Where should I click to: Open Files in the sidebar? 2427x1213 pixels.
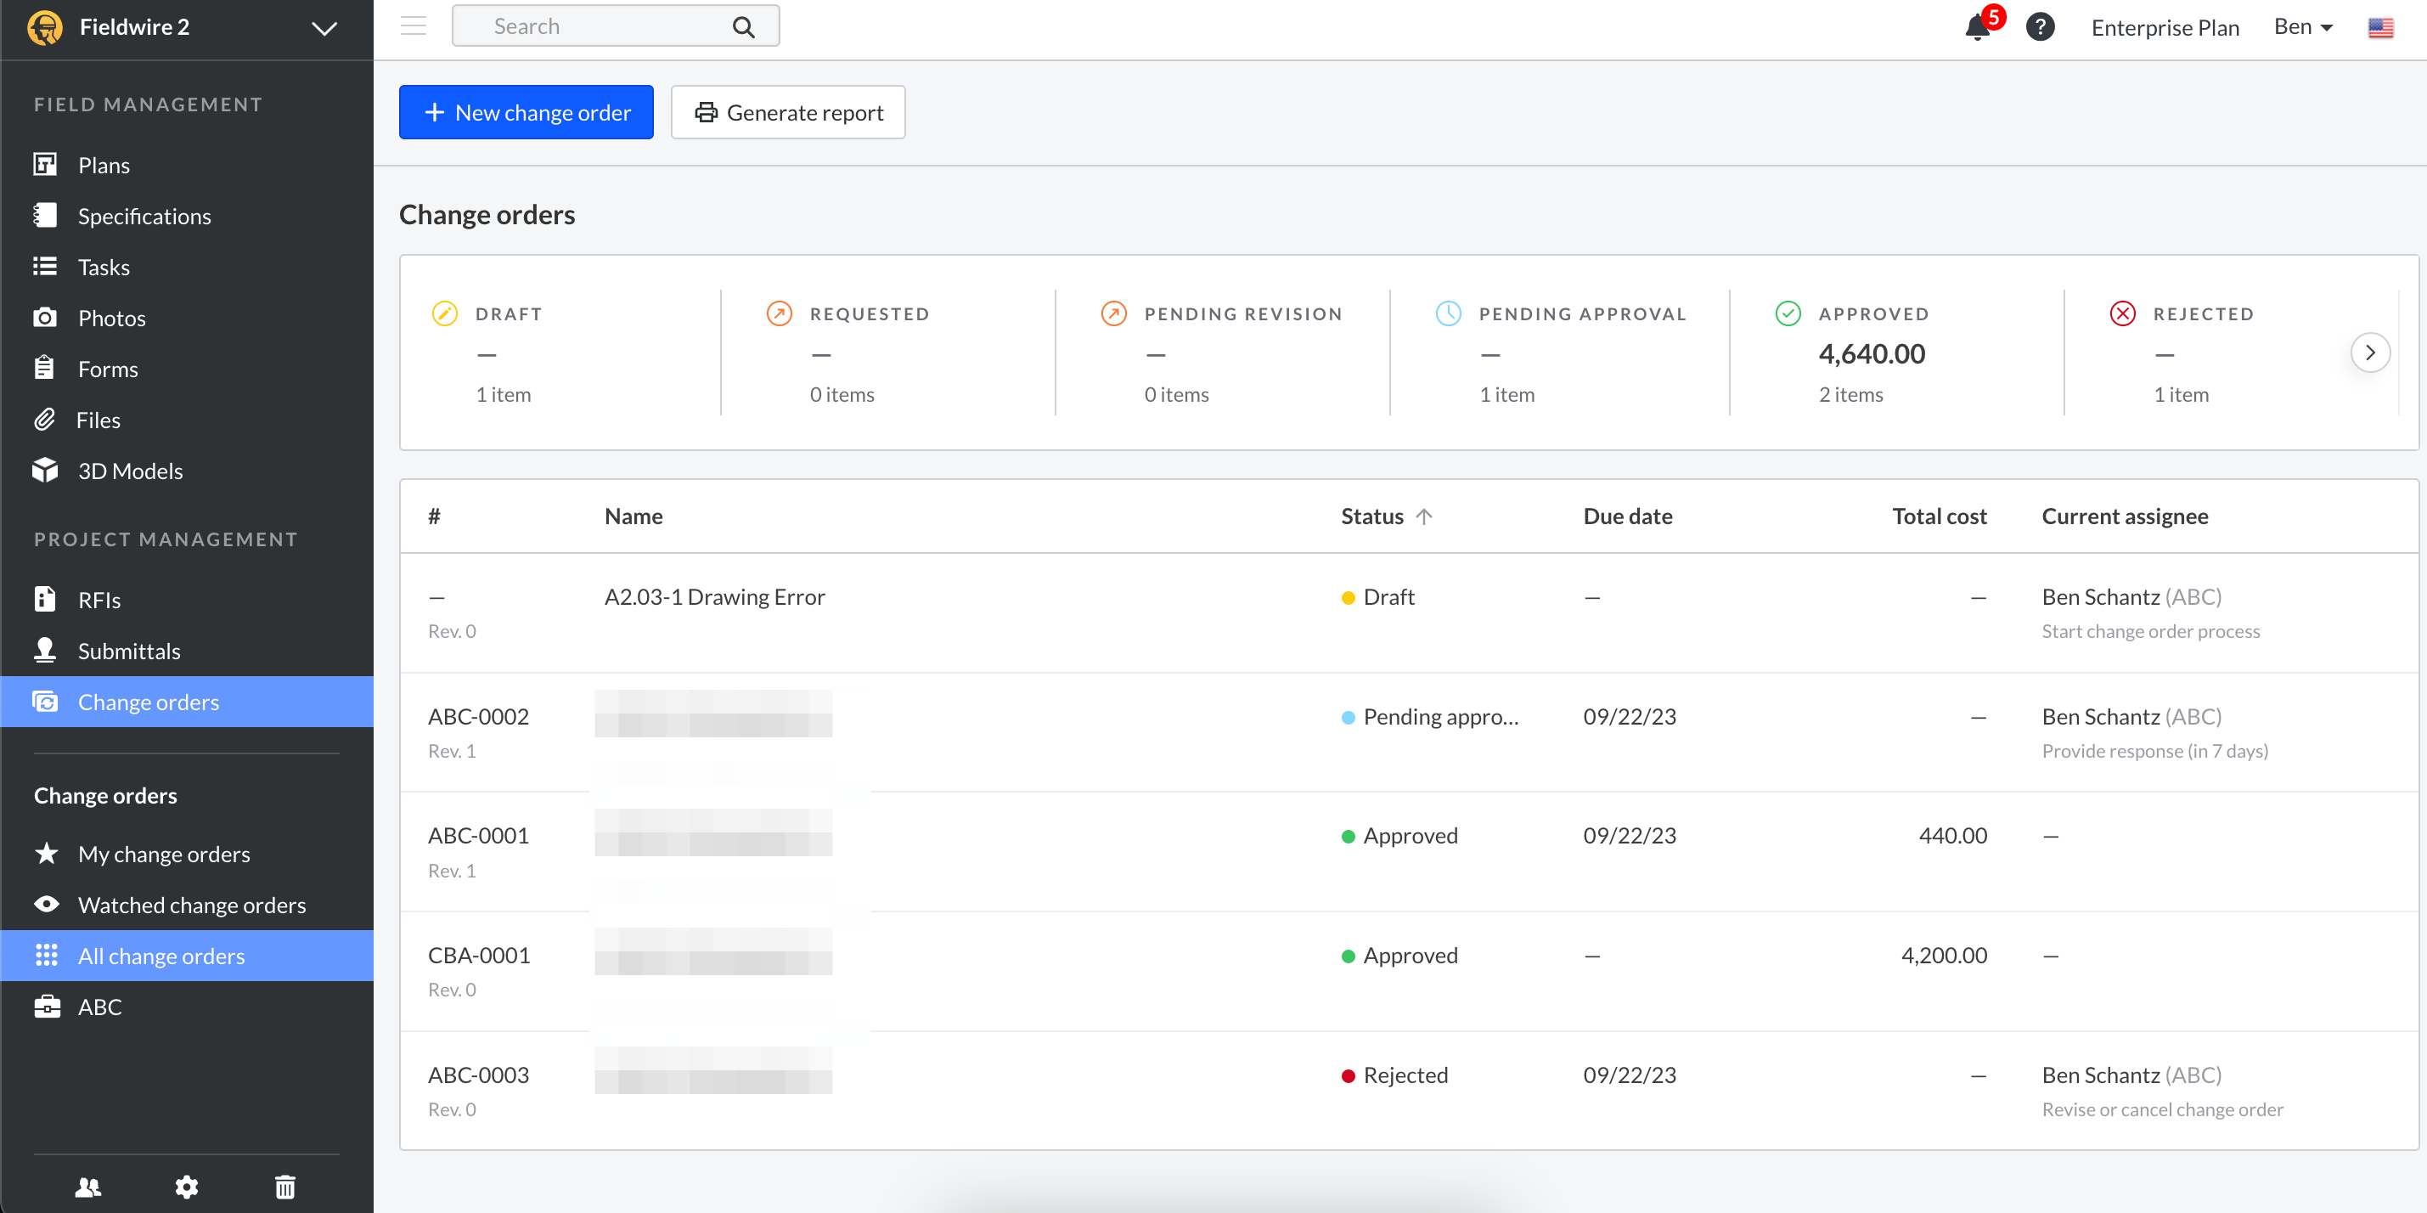188,420
